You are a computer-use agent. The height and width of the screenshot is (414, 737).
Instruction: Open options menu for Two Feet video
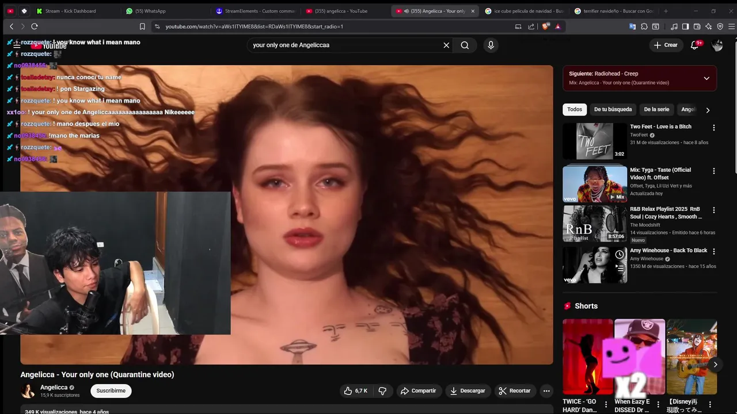(x=714, y=128)
